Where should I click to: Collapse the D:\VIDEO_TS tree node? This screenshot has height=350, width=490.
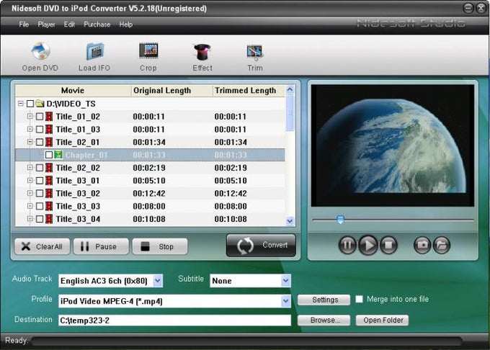point(21,104)
